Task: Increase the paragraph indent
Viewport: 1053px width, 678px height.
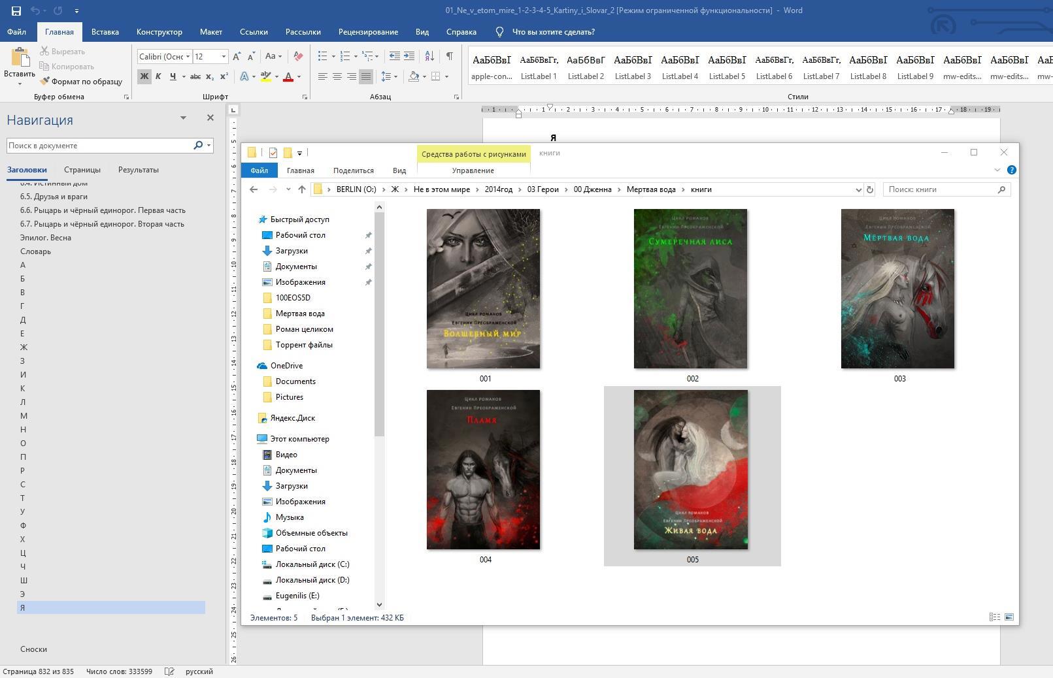Action: (409, 56)
